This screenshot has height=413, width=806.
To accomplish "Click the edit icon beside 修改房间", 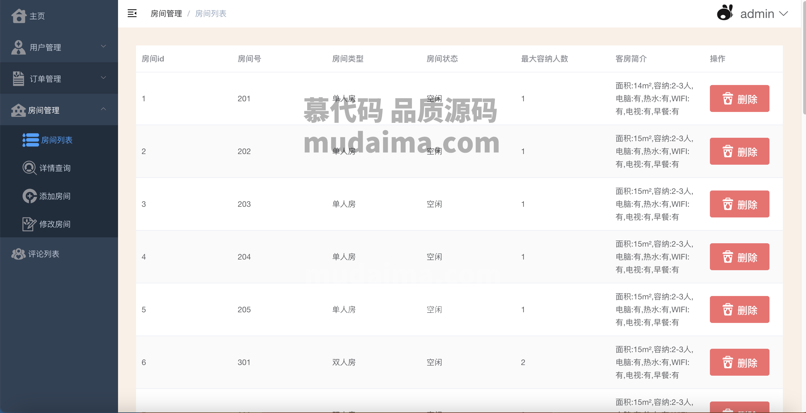I will [30, 224].
